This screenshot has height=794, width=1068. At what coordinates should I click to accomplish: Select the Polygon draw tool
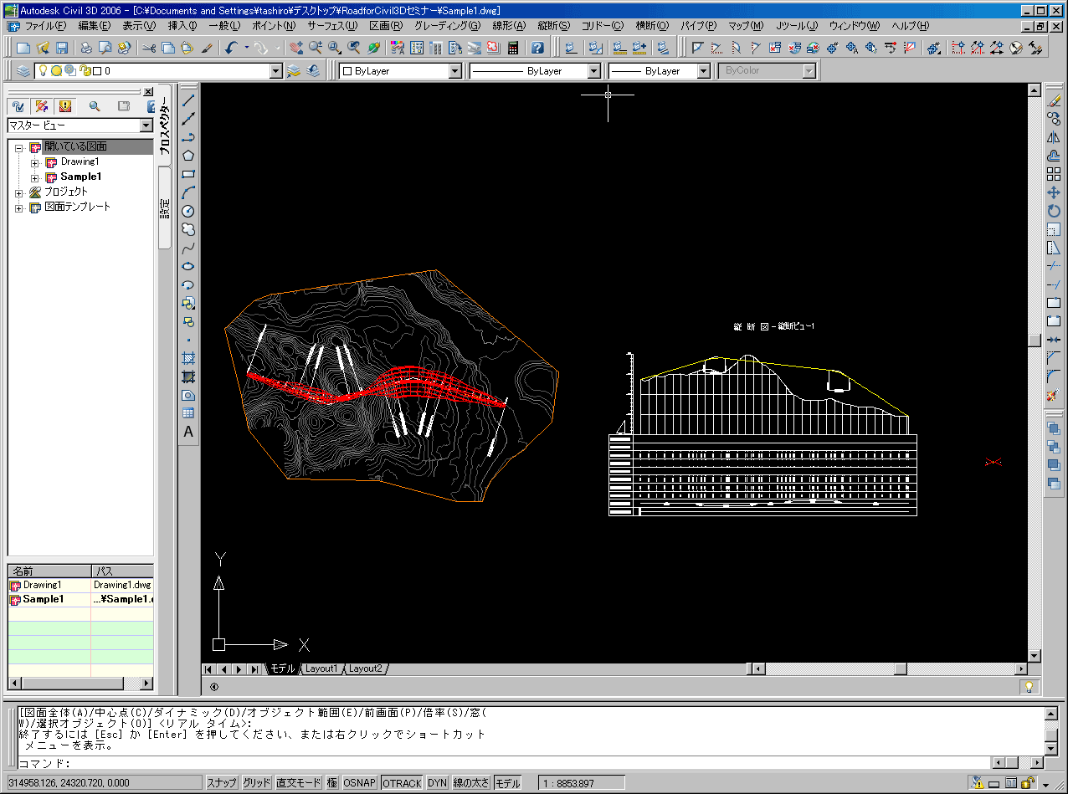(188, 156)
